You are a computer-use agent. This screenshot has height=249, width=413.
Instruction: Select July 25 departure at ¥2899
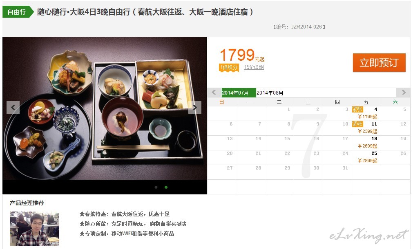tap(366, 158)
